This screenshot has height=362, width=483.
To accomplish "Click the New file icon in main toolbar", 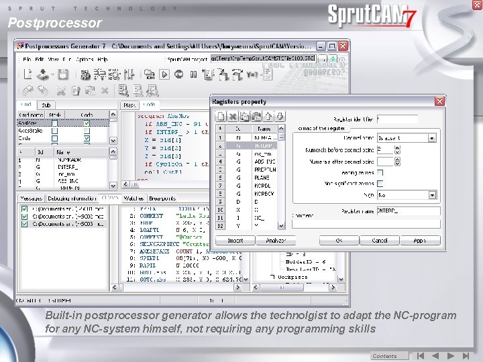I will click(28, 74).
